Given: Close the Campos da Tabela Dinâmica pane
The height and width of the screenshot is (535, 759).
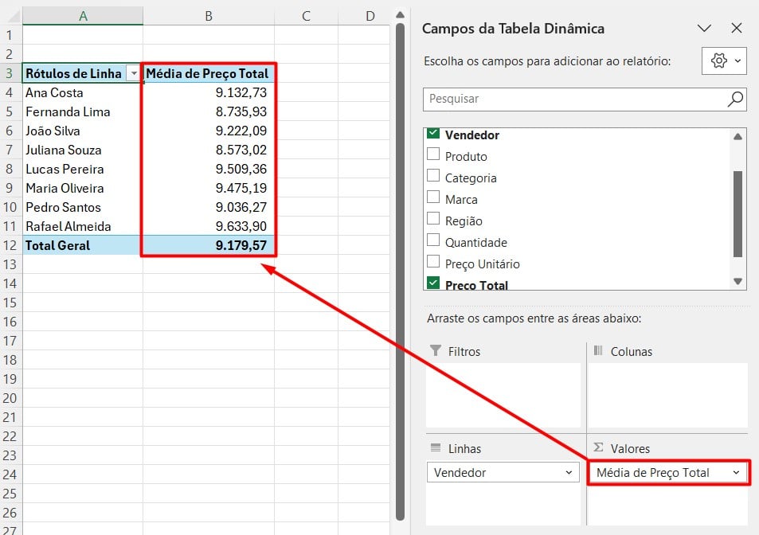Looking at the screenshot, I should [736, 28].
